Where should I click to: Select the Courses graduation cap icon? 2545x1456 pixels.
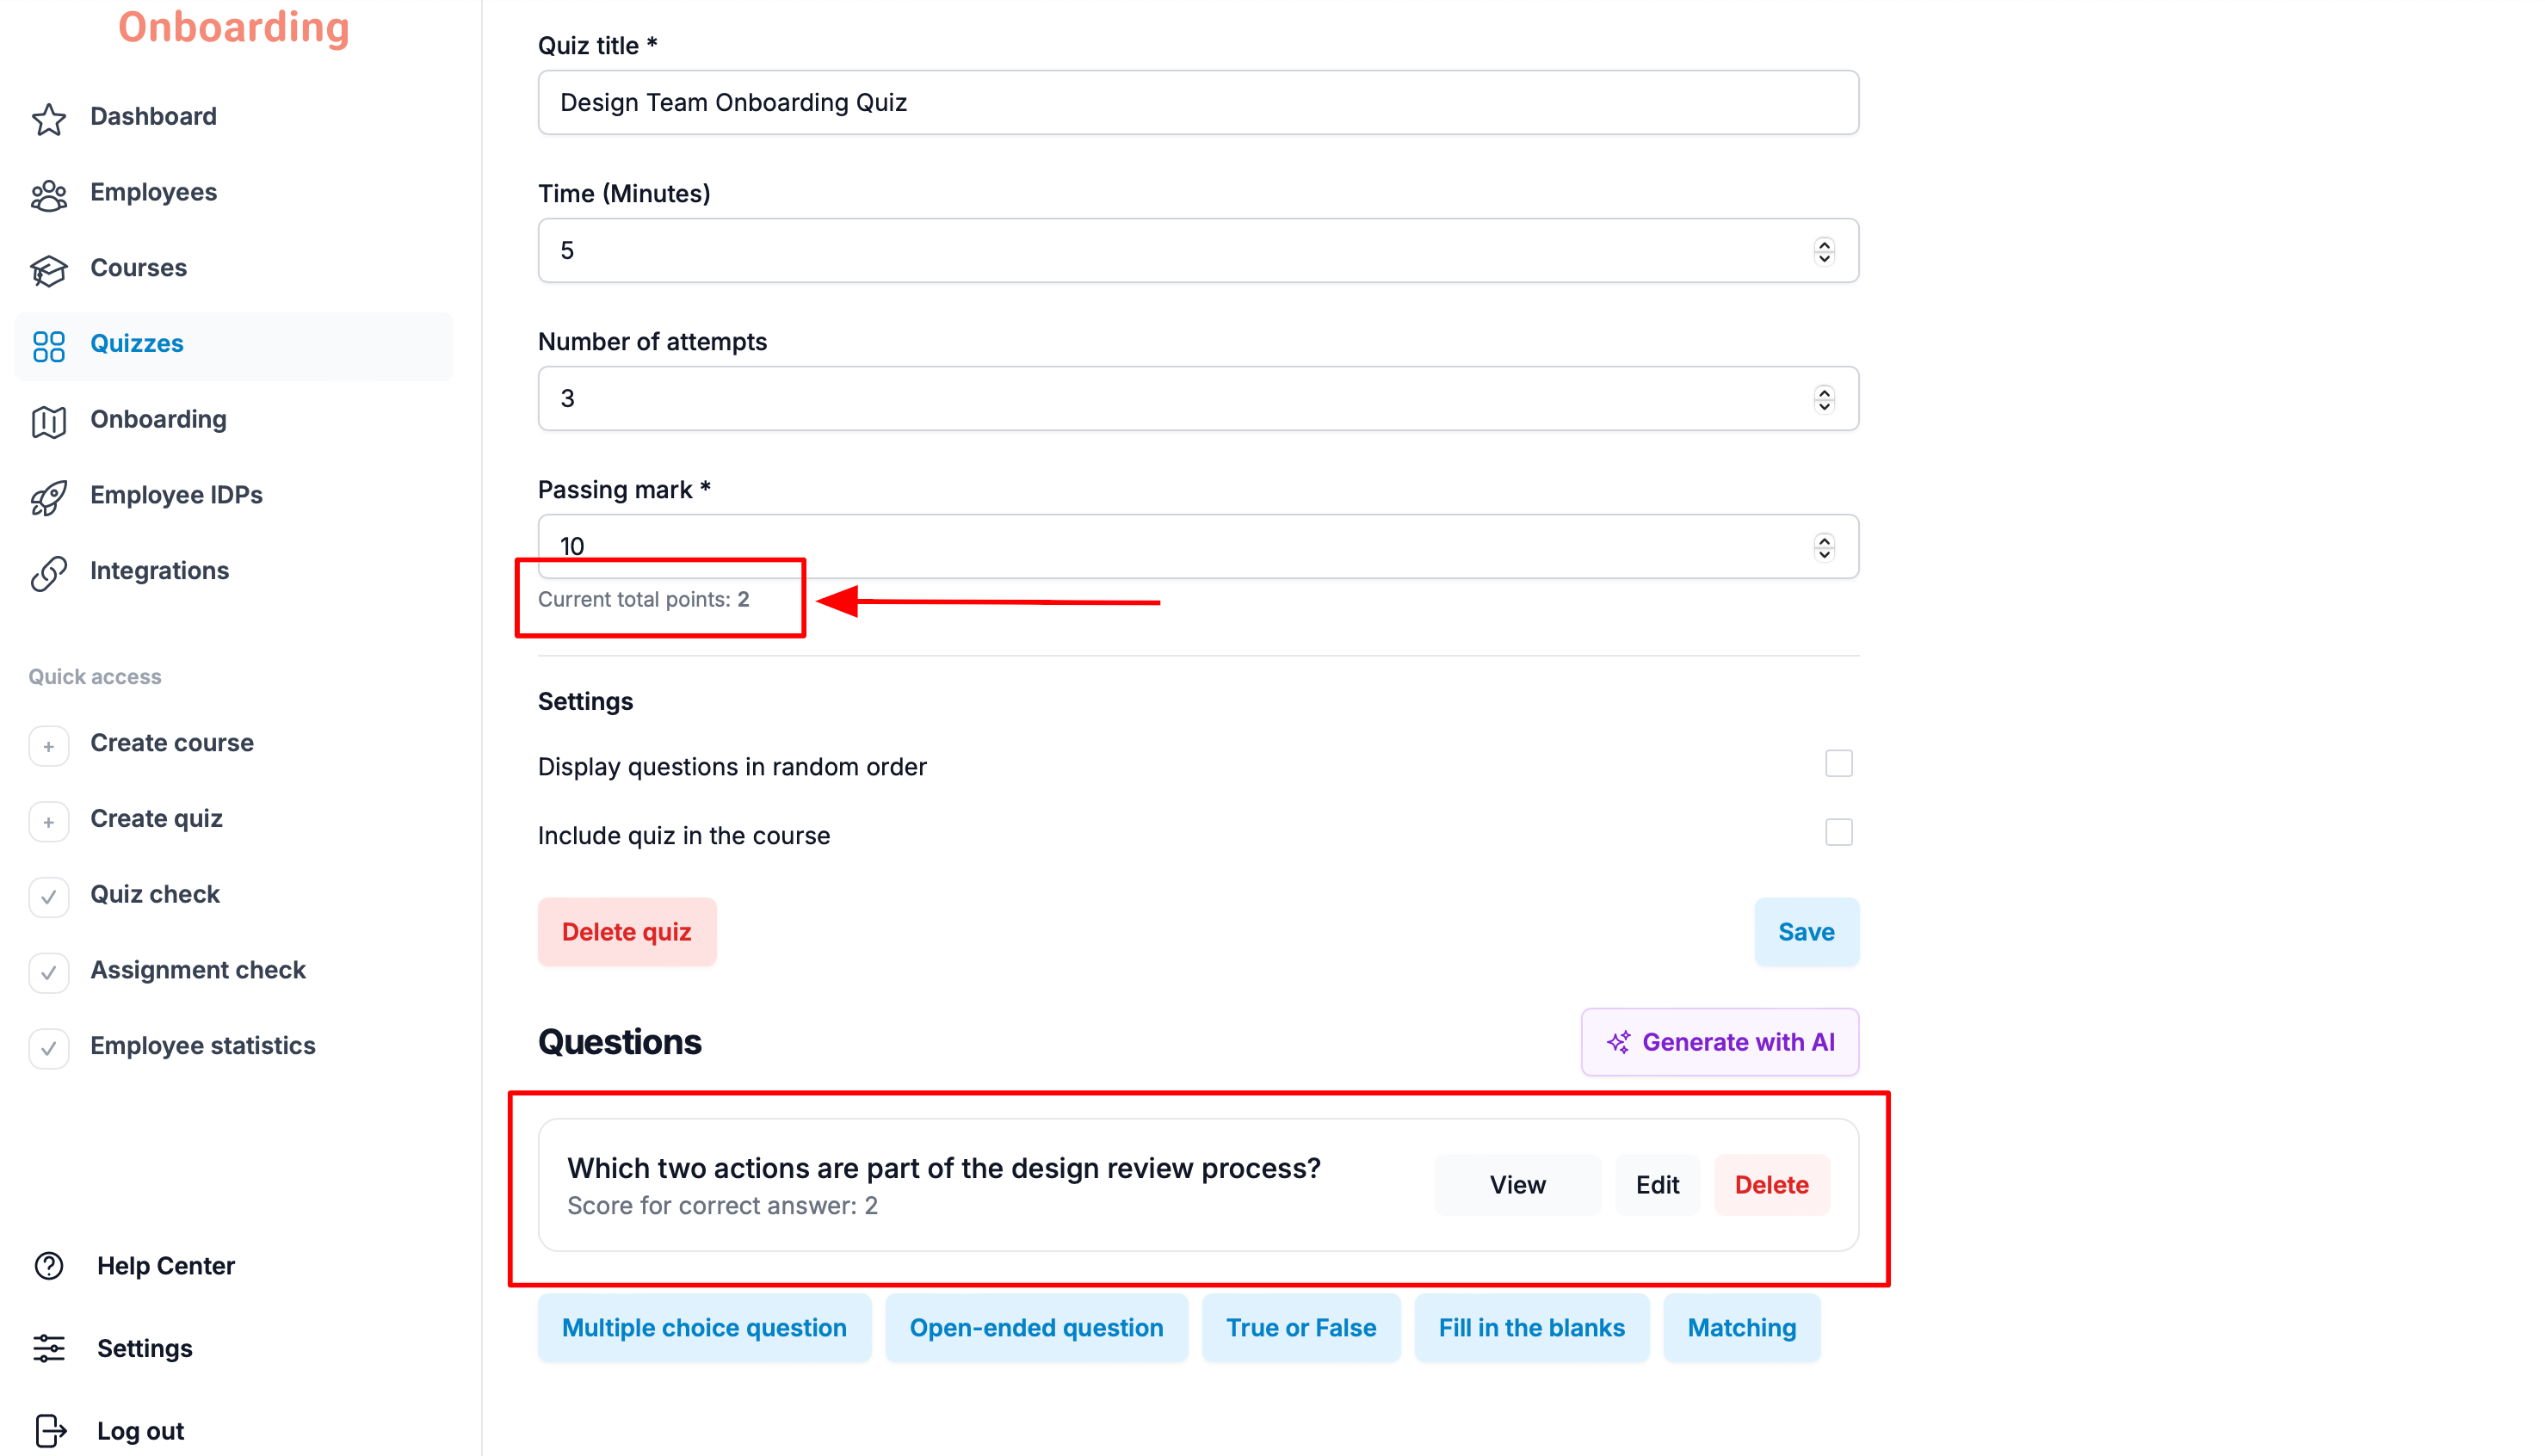click(x=48, y=270)
